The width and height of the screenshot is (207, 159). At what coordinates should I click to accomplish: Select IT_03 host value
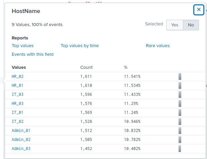(17, 95)
